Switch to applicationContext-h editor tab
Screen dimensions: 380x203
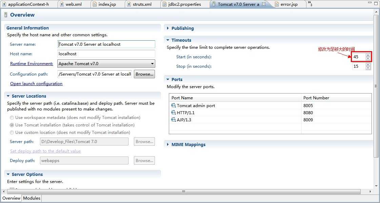(28, 4)
